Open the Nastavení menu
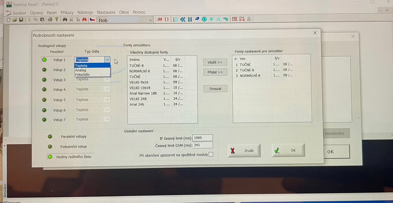Screen dimensions: 393x203 [x=106, y=13]
